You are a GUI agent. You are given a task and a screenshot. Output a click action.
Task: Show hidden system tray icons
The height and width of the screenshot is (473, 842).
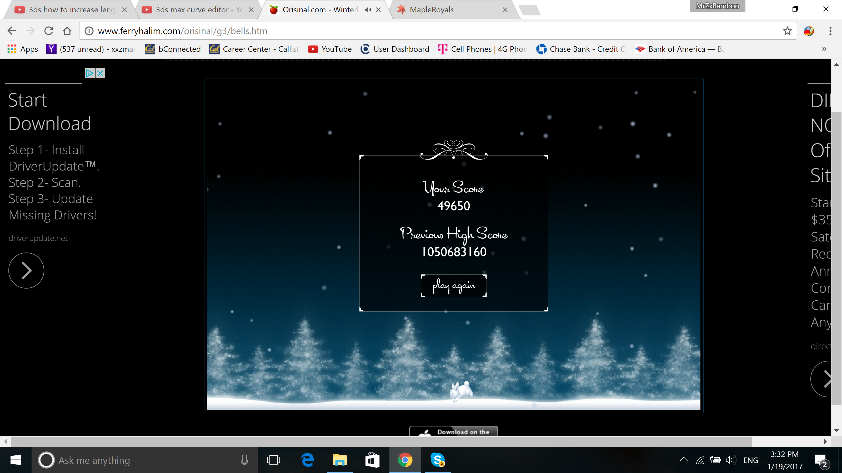pos(684,460)
